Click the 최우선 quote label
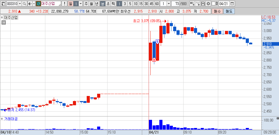 (126, 11)
